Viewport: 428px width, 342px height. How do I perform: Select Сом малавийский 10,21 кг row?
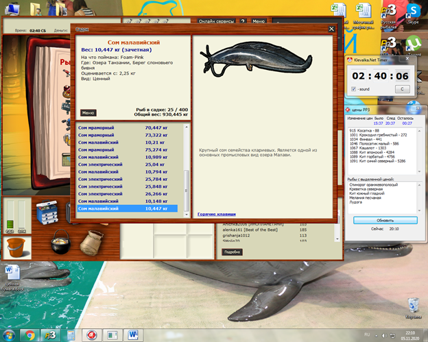(x=127, y=143)
